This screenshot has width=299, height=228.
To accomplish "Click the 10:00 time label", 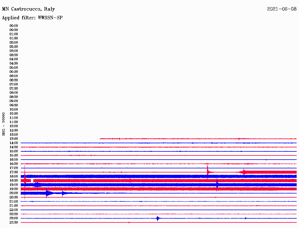I will pyautogui.click(x=14, y=109).
